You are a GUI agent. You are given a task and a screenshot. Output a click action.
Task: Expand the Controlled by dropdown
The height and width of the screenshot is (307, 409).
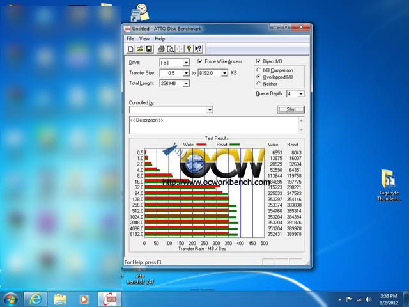210,109
